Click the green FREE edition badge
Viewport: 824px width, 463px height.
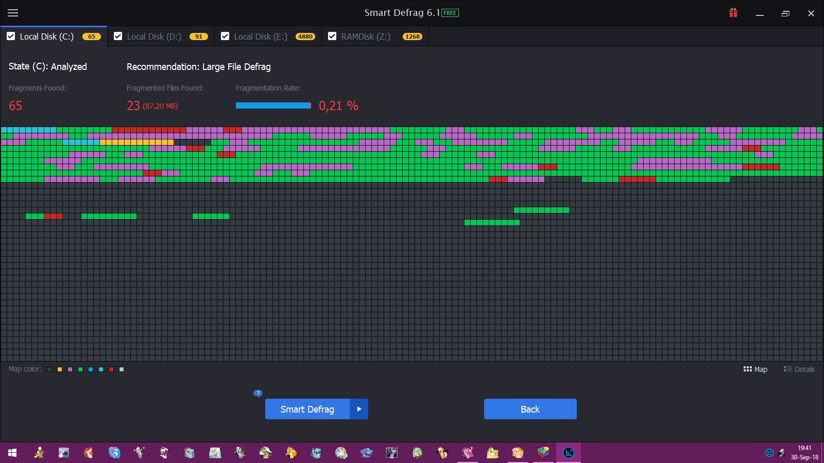pyautogui.click(x=450, y=13)
